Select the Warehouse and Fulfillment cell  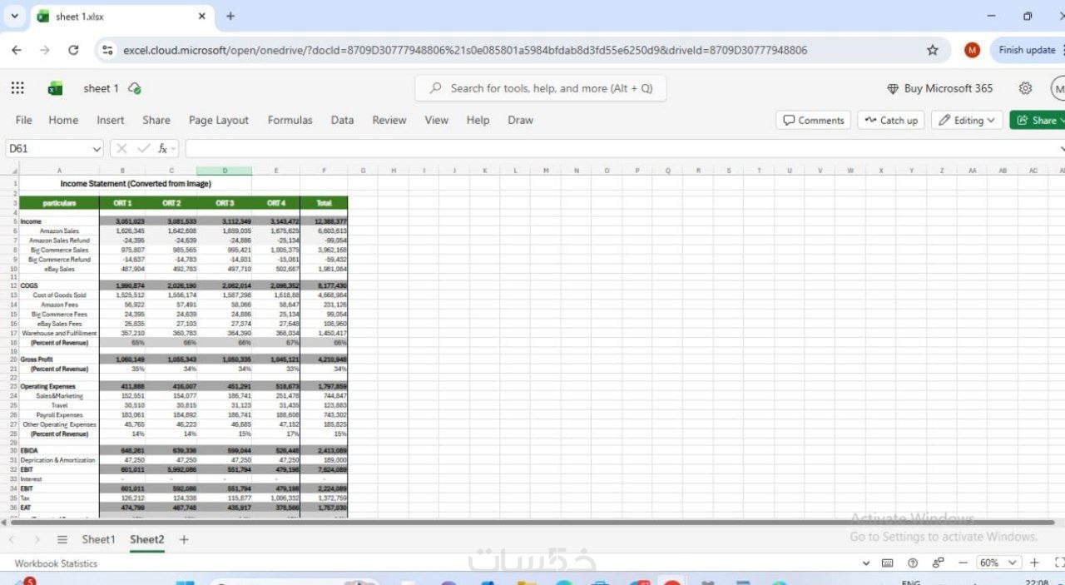pyautogui.click(x=59, y=333)
